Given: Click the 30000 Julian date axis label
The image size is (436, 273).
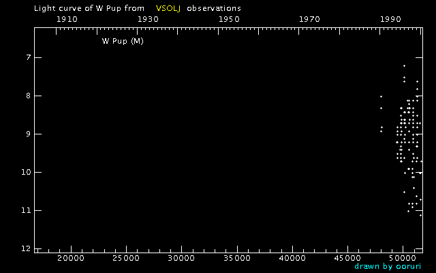Looking at the screenshot, I should pyautogui.click(x=181, y=259).
